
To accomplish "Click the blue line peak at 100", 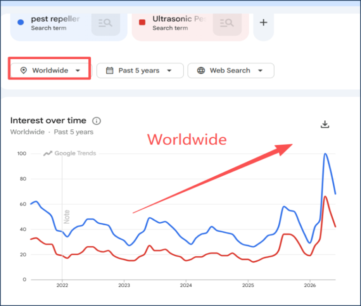I will 325,154.
